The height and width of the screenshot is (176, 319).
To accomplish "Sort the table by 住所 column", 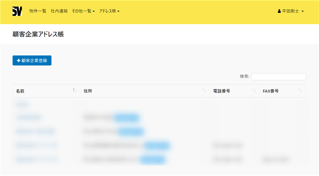I will tap(145, 91).
